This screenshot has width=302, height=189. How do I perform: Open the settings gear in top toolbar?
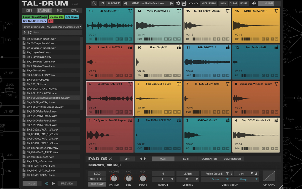click(x=178, y=3)
